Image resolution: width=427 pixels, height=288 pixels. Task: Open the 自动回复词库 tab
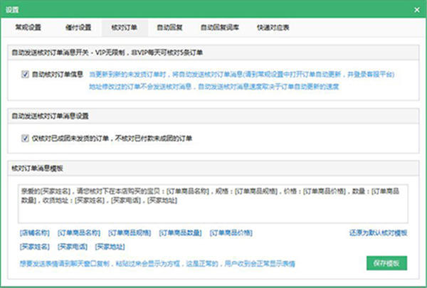click(220, 28)
